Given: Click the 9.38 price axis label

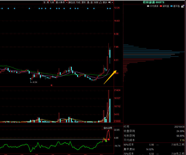Looking at the screenshot, I should pos(116,34).
